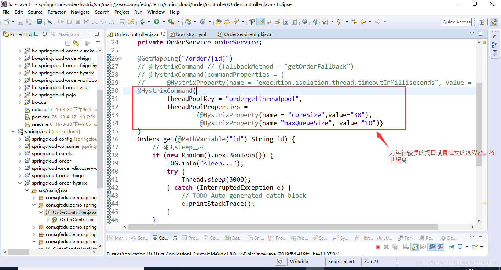The image size is (501, 270).
Task: Open the New button dropdown arrow
Action: [x=13, y=22]
